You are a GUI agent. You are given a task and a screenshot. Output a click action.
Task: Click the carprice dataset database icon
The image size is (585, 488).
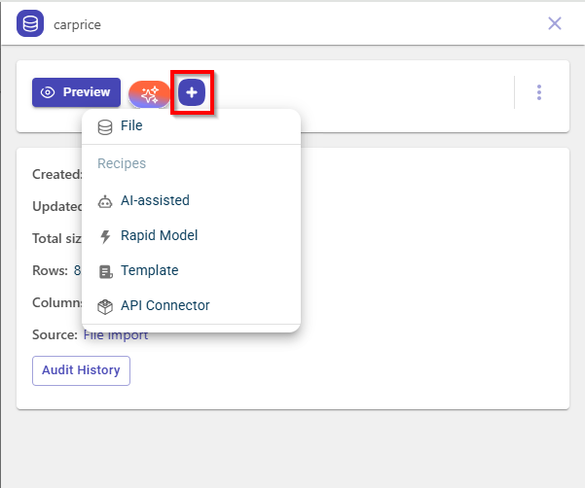[x=30, y=23]
